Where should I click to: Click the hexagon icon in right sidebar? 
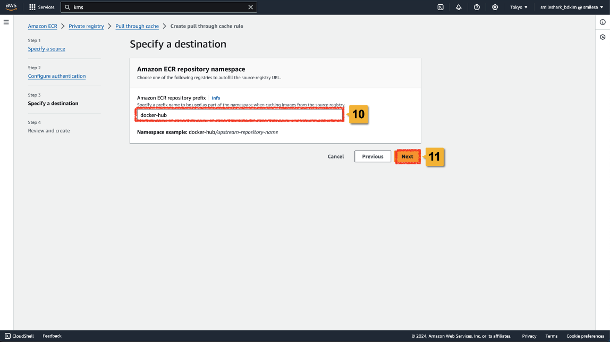603,37
